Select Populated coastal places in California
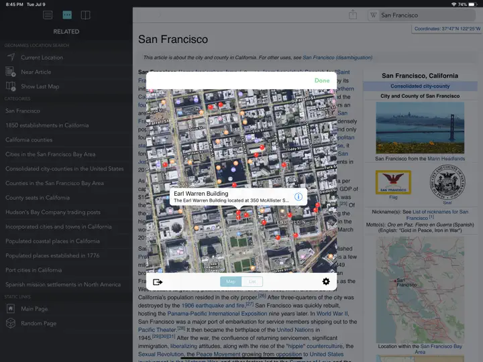483x362 pixels. click(66, 241)
